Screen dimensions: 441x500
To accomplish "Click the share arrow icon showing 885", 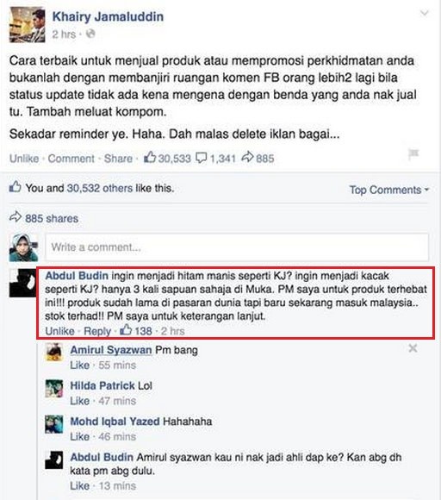I will coord(247,157).
